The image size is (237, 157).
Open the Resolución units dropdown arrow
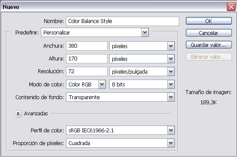(171, 71)
